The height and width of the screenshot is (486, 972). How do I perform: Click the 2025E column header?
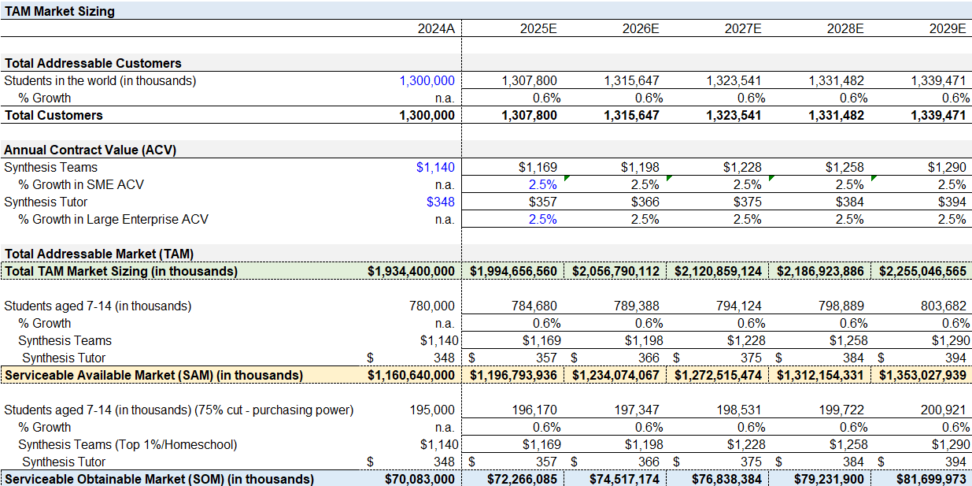(538, 28)
